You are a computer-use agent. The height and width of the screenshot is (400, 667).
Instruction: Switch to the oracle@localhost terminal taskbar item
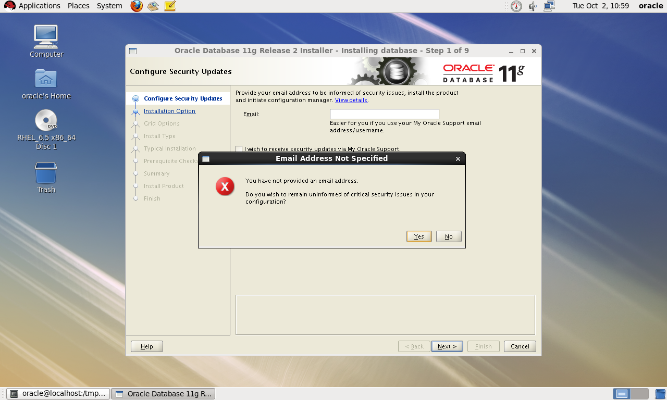point(58,394)
